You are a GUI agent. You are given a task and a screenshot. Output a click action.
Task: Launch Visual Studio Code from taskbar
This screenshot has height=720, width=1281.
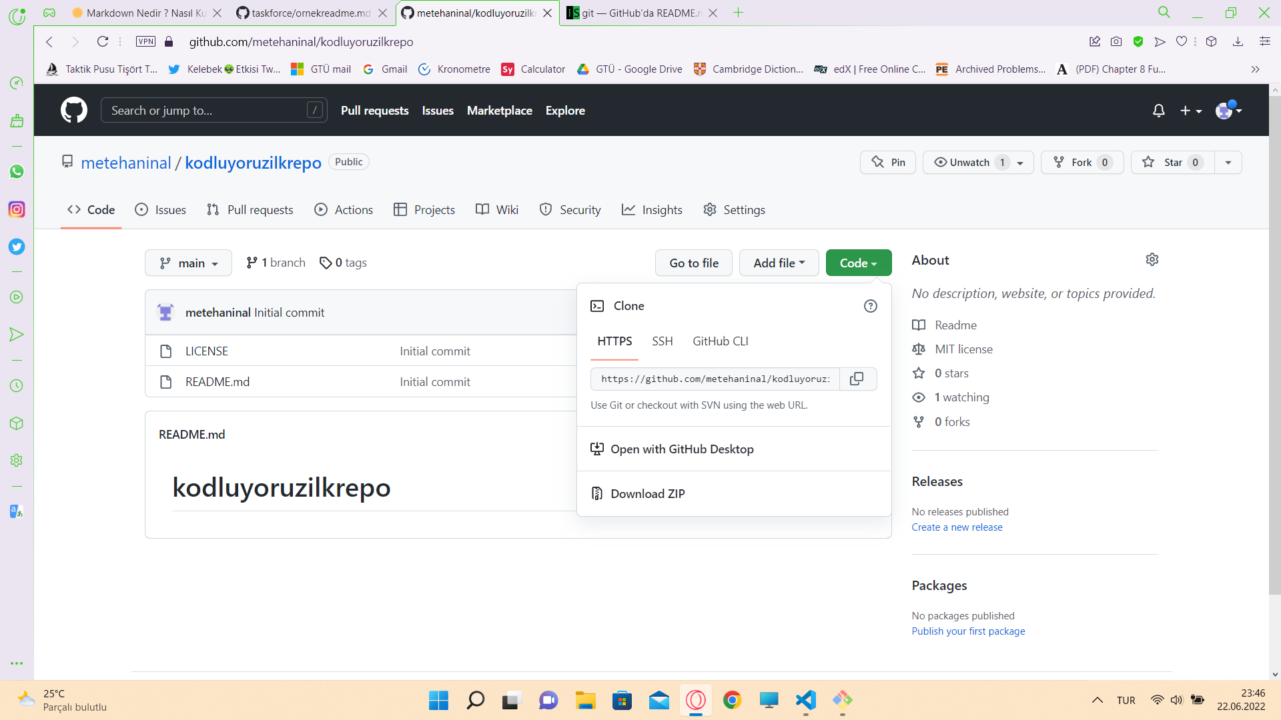[805, 701]
